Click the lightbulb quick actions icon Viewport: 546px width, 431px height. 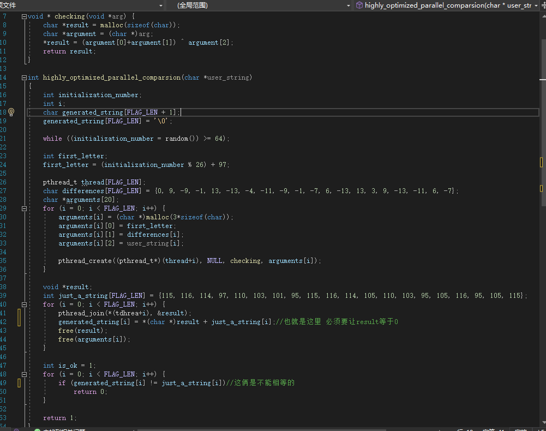pyautogui.click(x=11, y=112)
